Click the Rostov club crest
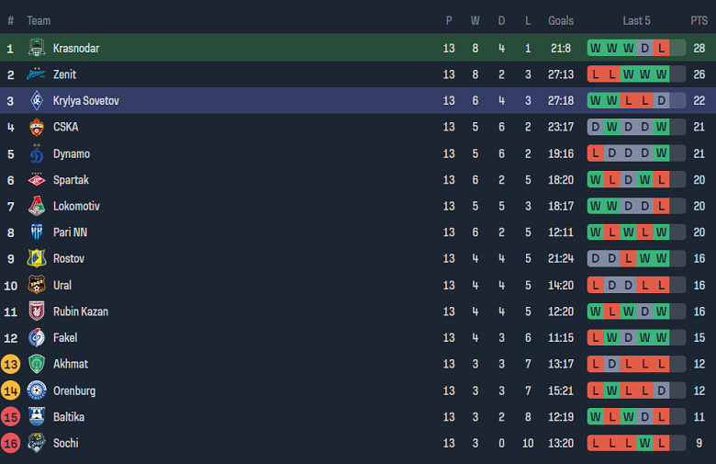The height and width of the screenshot is (464, 716). pyautogui.click(x=37, y=259)
